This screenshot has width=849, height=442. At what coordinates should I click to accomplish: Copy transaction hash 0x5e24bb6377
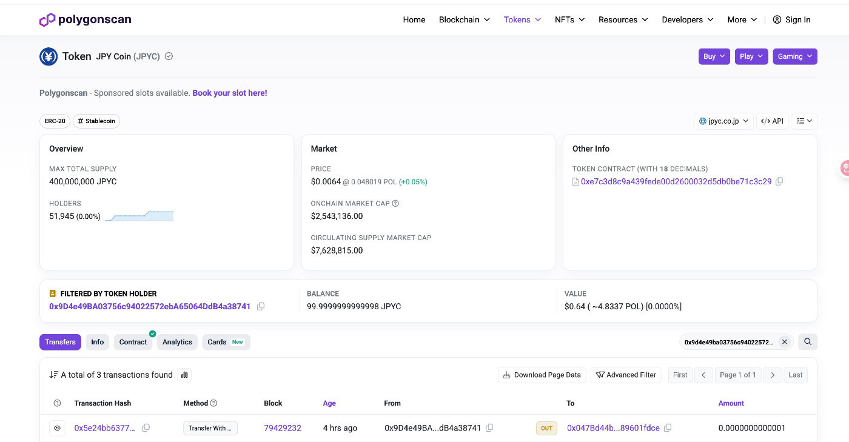pyautogui.click(x=146, y=428)
